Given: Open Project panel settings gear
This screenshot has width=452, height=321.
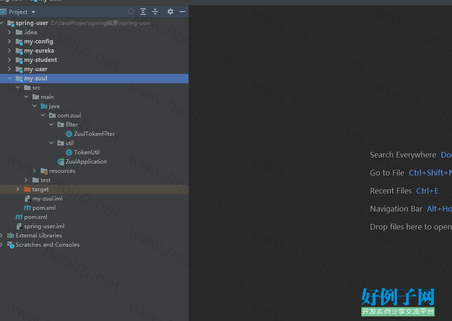Looking at the screenshot, I should pyautogui.click(x=170, y=12).
